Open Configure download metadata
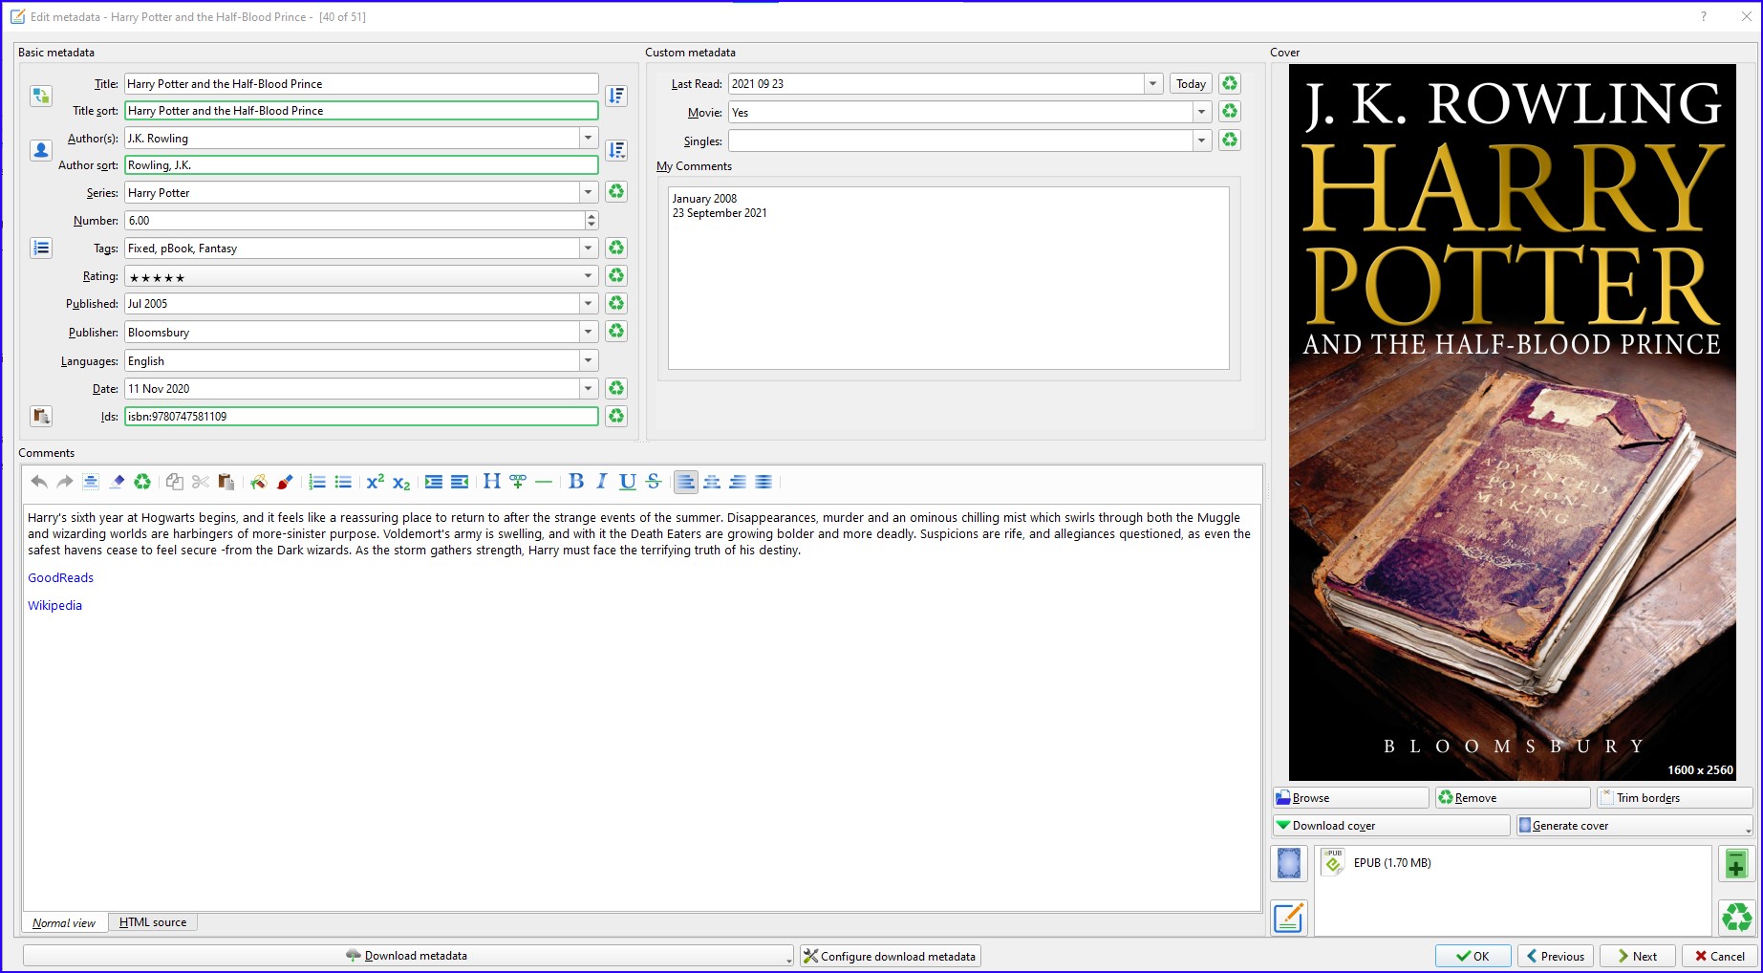Viewport: 1763px width, 973px height. tap(891, 956)
